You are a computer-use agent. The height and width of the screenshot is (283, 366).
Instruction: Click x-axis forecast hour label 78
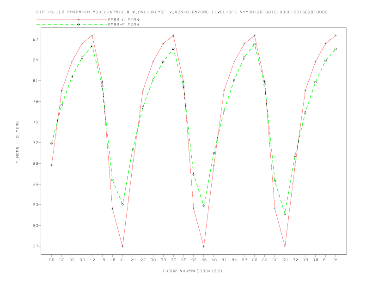tap(315, 260)
